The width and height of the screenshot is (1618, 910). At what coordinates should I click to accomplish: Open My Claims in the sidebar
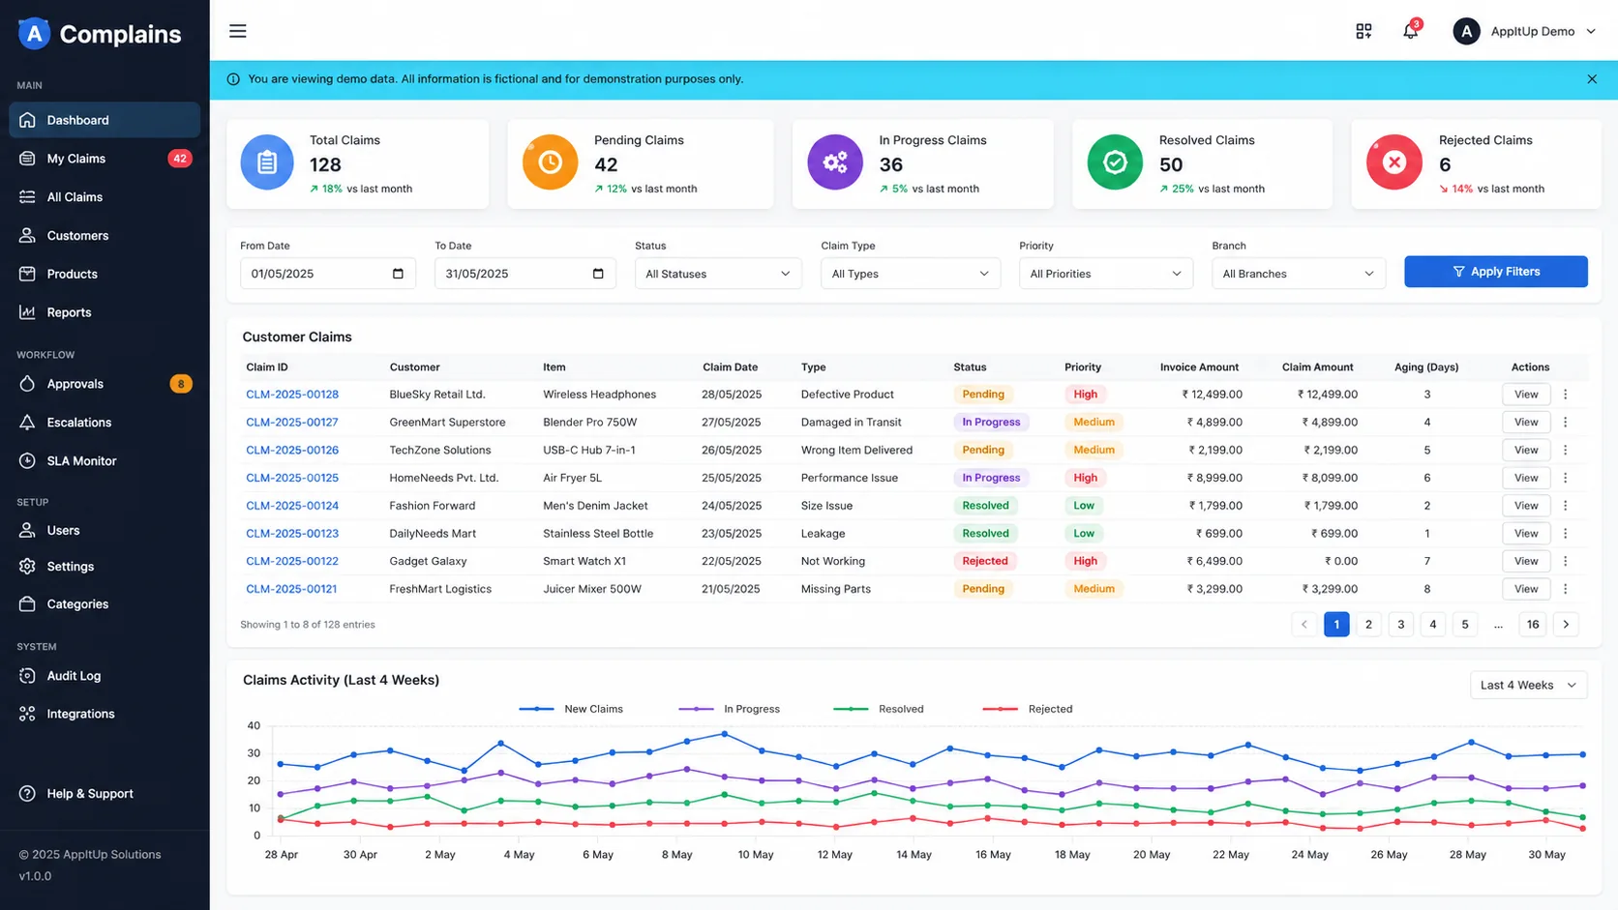pyautogui.click(x=105, y=159)
